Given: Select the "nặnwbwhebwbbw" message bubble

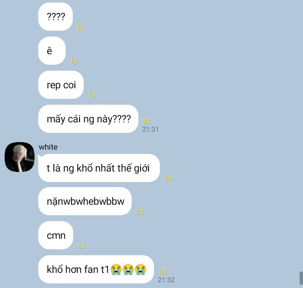Looking at the screenshot, I should tap(85, 201).
